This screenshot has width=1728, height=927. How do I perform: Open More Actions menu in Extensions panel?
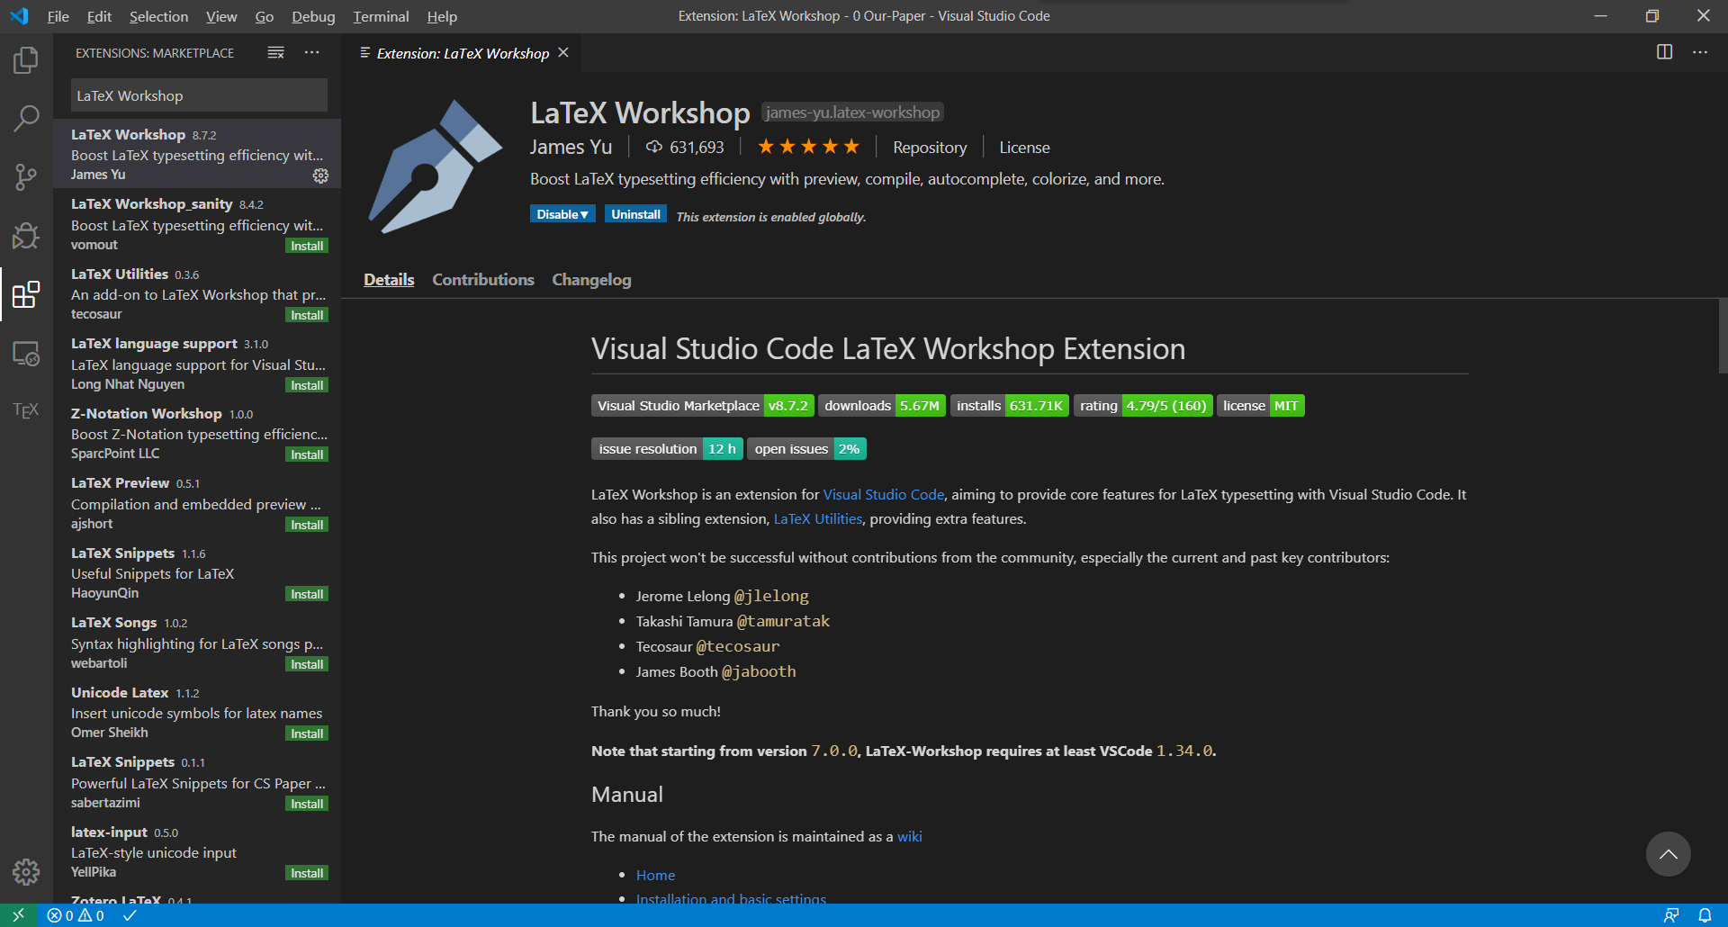[x=311, y=53]
